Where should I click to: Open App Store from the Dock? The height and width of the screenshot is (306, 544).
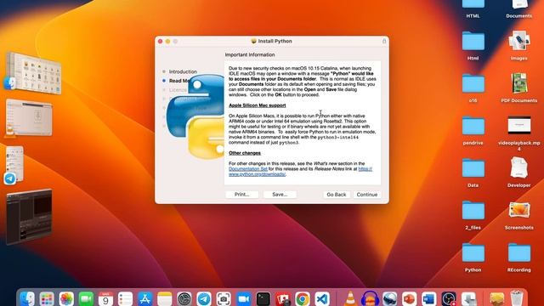click(145, 298)
